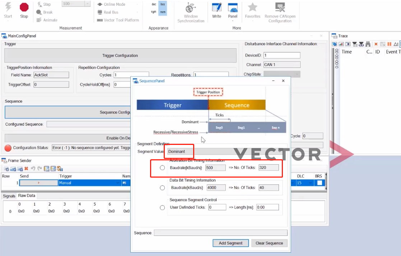The height and width of the screenshot is (256, 401).
Task: Click the first add-frame icon in Frame Sender
Action: tap(6, 169)
